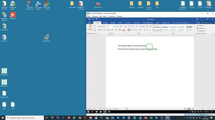This screenshot has height=120, width=215.
Task: Click the Windows search box on host taskbar
Action: (25, 118)
